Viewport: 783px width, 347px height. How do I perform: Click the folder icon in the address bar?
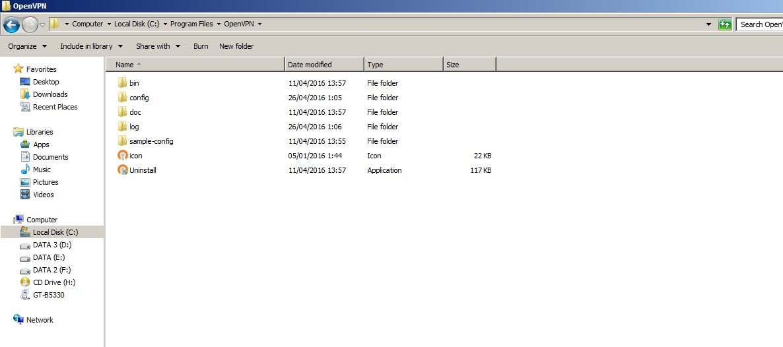[x=55, y=24]
